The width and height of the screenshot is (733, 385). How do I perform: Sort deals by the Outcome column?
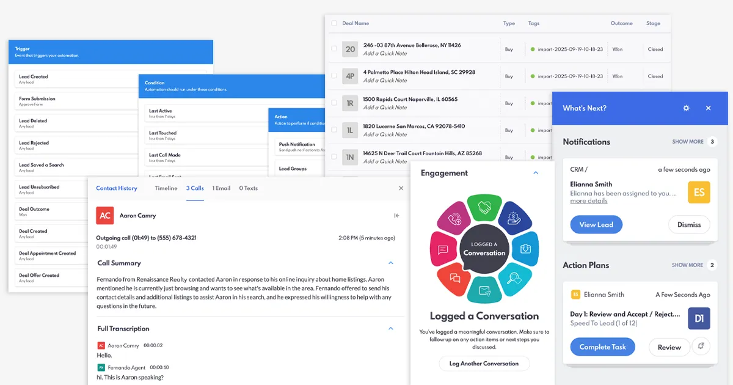(622, 23)
